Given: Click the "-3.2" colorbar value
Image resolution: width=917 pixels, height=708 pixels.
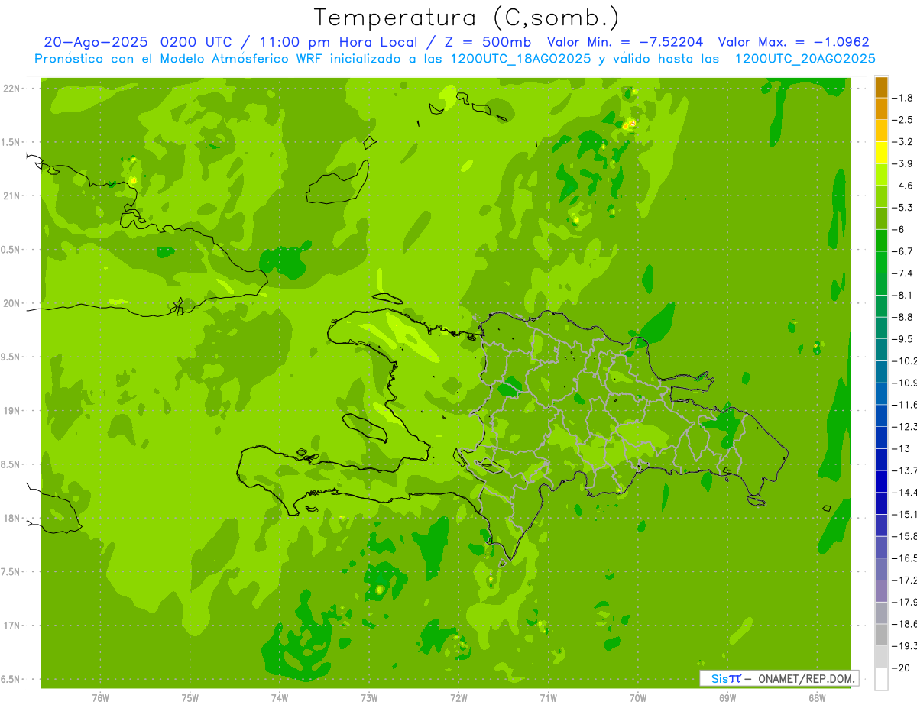Looking at the screenshot, I should point(903,142).
